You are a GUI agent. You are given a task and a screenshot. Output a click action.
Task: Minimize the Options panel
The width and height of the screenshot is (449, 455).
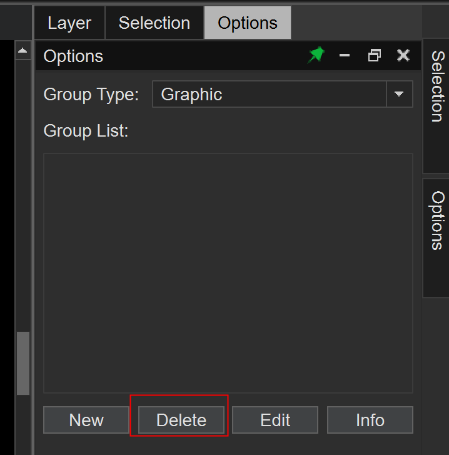pos(345,56)
